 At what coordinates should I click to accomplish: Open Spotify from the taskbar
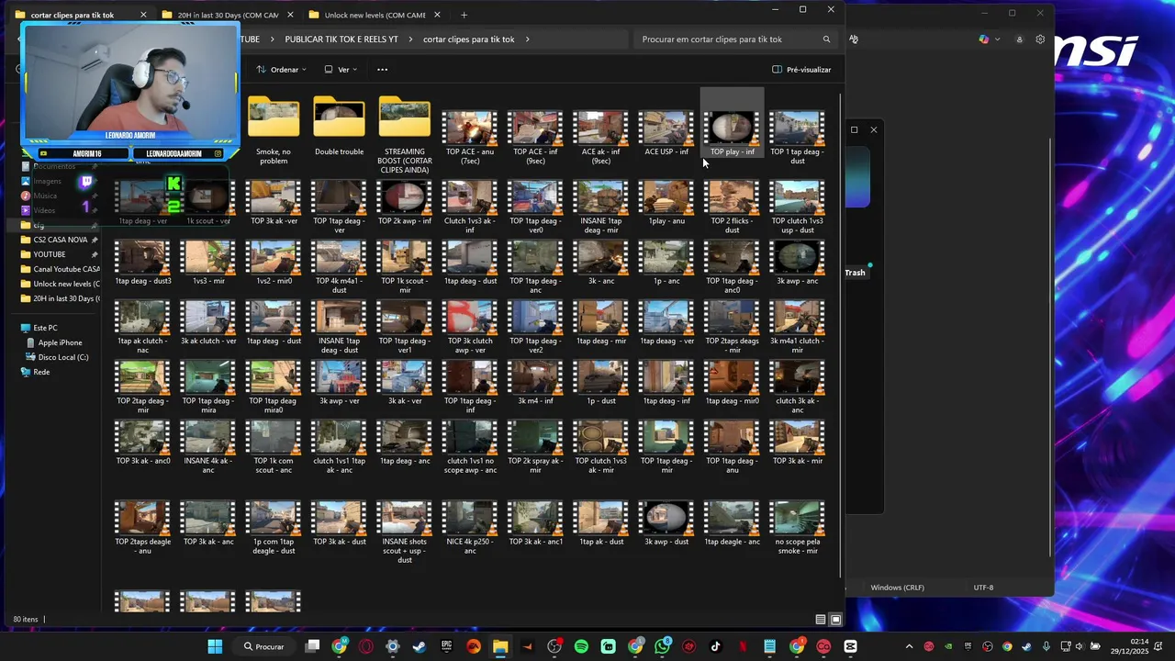(x=581, y=646)
